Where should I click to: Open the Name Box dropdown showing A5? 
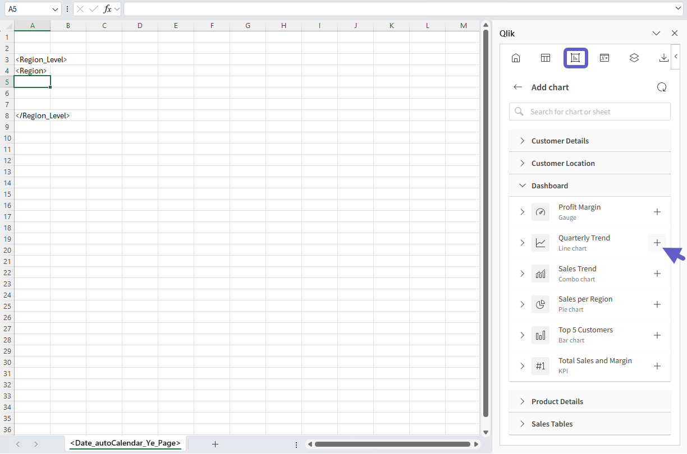click(56, 9)
